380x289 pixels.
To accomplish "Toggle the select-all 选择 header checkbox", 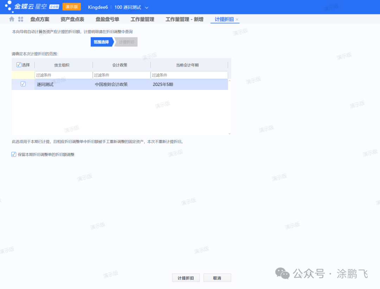I will [19, 65].
